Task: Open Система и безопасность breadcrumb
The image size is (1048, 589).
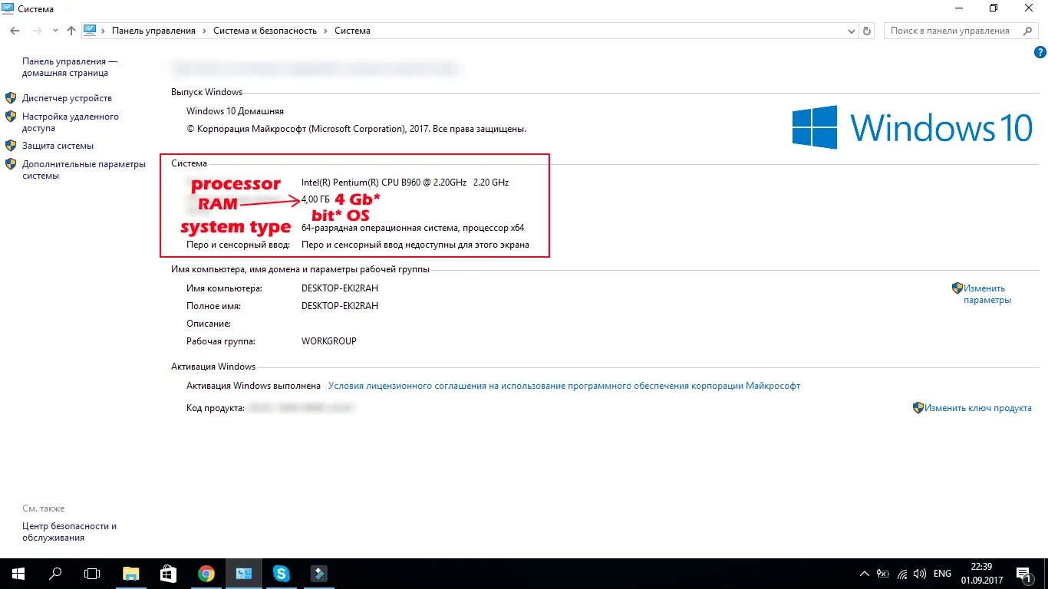Action: [x=265, y=31]
